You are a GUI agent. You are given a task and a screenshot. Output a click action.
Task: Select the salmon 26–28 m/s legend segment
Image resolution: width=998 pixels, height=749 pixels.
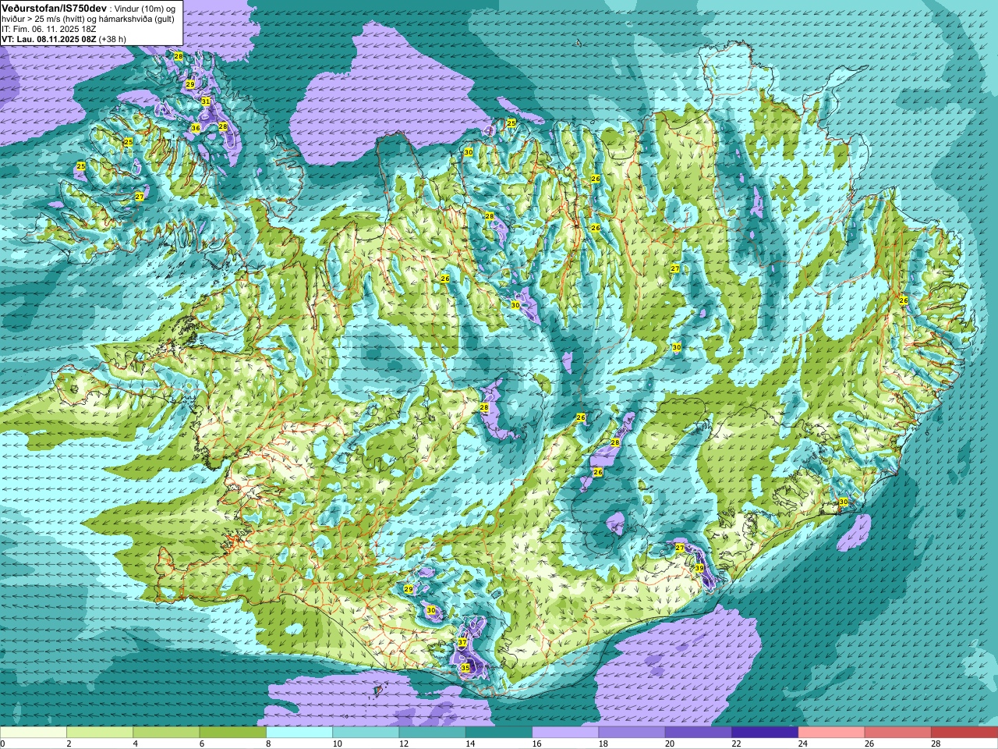898,732
